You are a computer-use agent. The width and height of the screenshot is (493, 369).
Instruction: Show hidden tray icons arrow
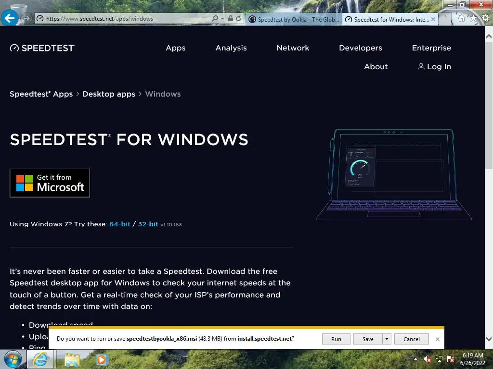(x=415, y=359)
